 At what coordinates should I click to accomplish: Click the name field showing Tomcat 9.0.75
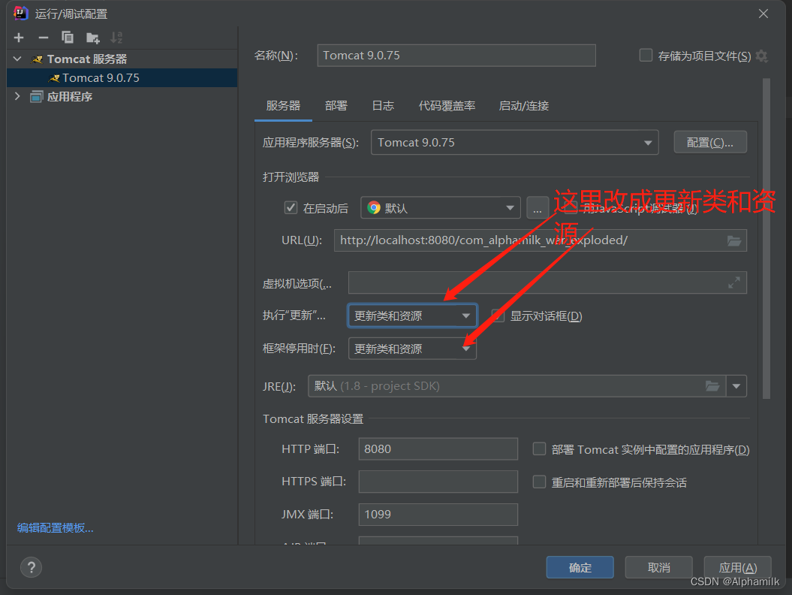(456, 55)
